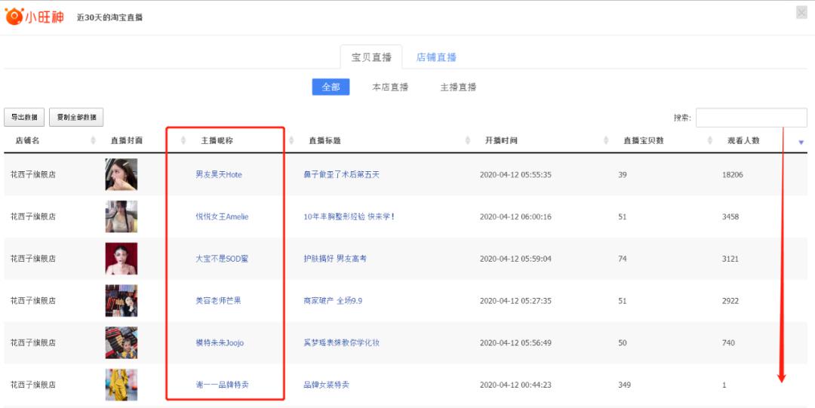This screenshot has width=815, height=408.
Task: Open cover thumbnail for 谢一一品牌特卖
Action: (x=121, y=385)
